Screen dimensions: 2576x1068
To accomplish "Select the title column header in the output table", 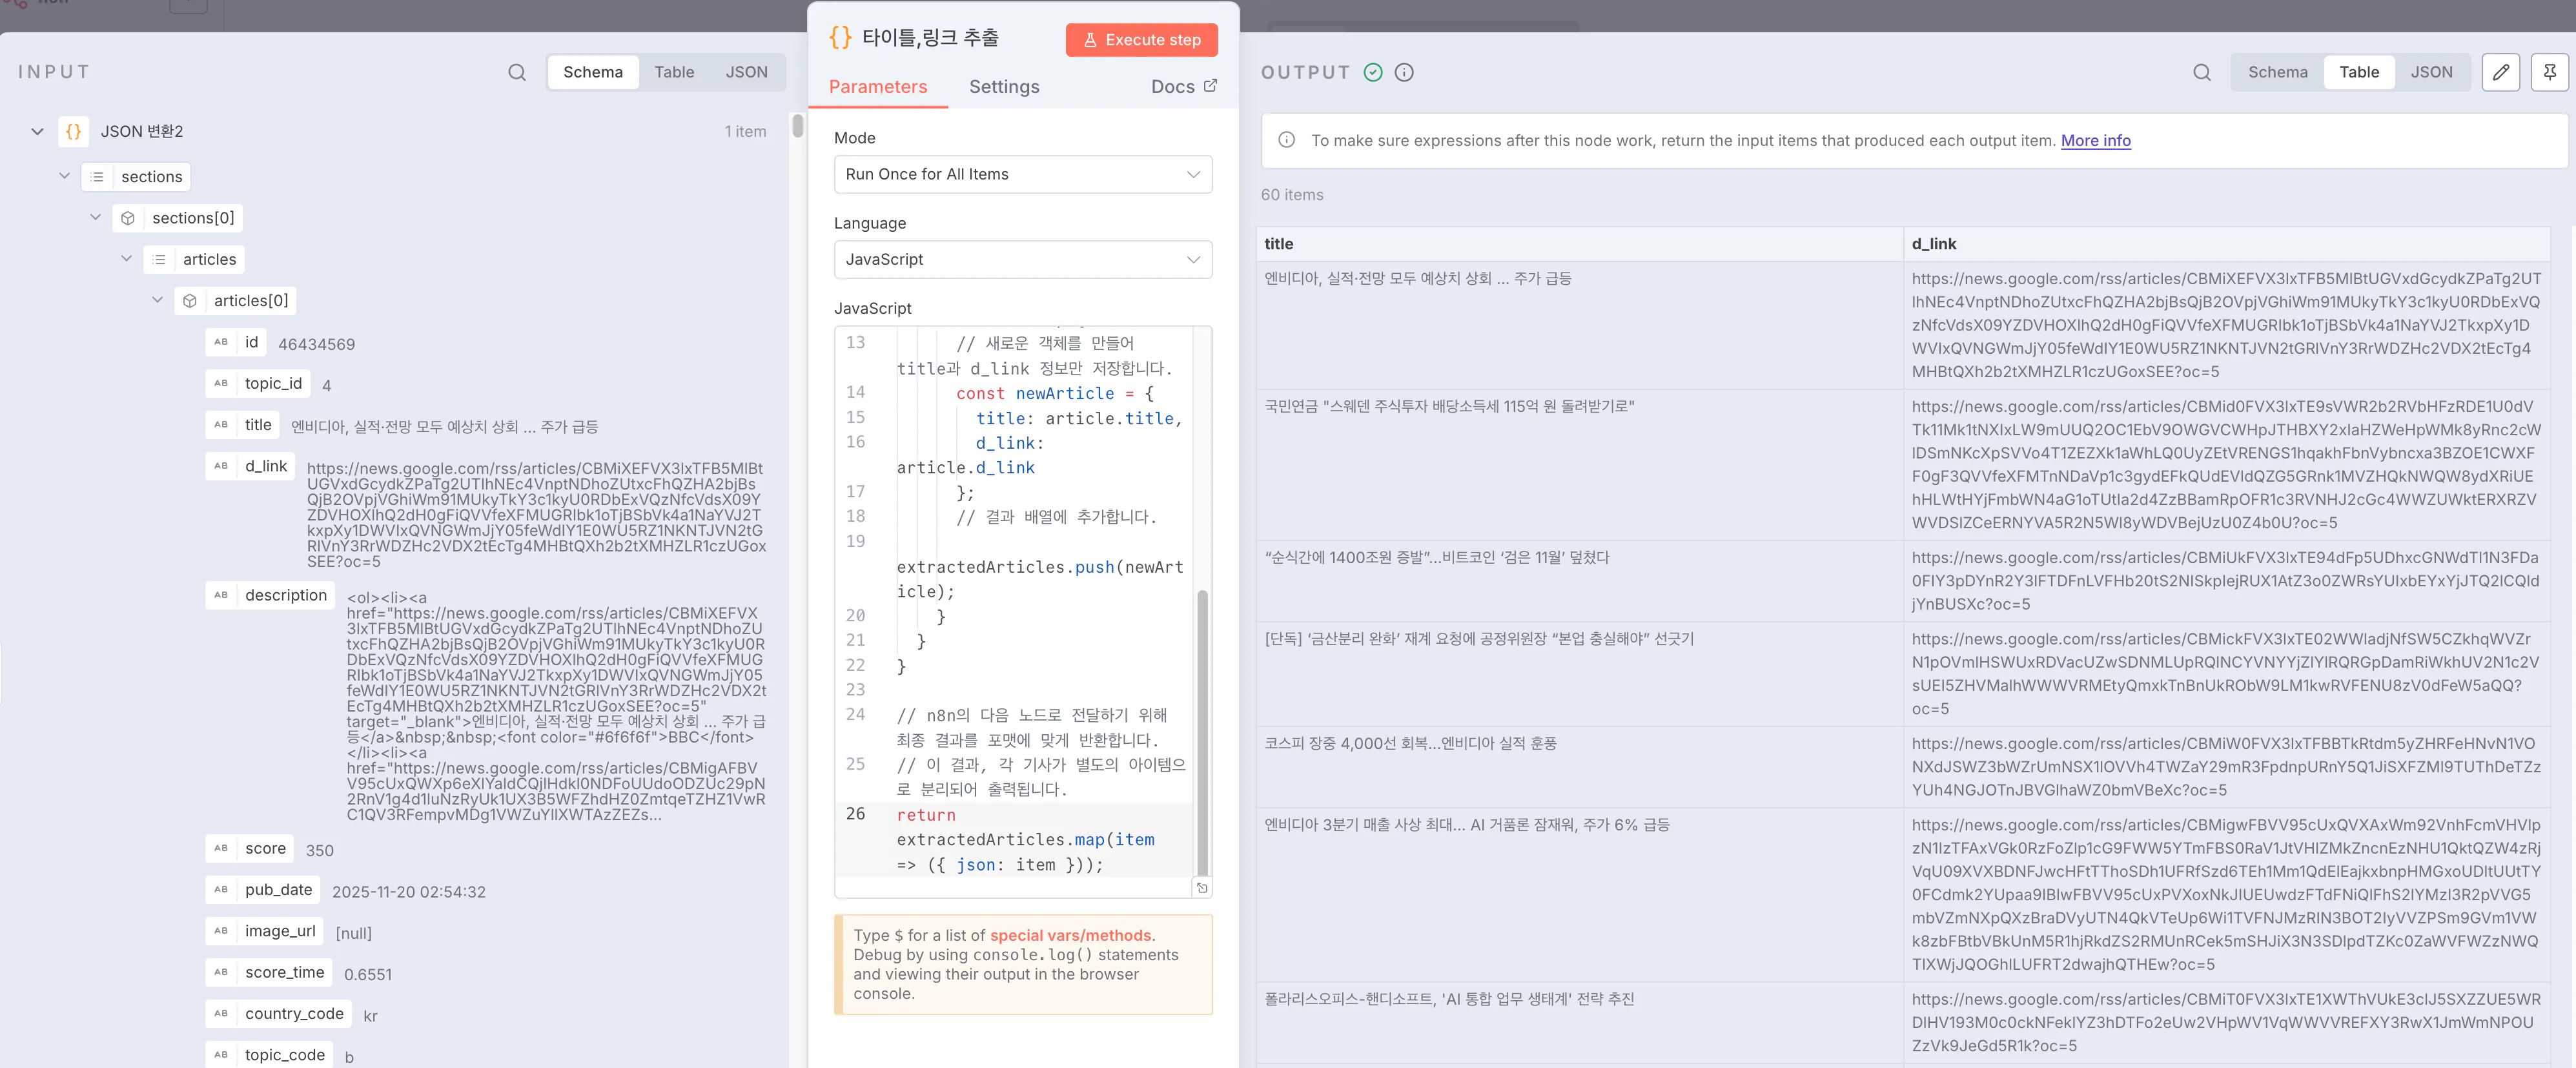I will pyautogui.click(x=1278, y=243).
